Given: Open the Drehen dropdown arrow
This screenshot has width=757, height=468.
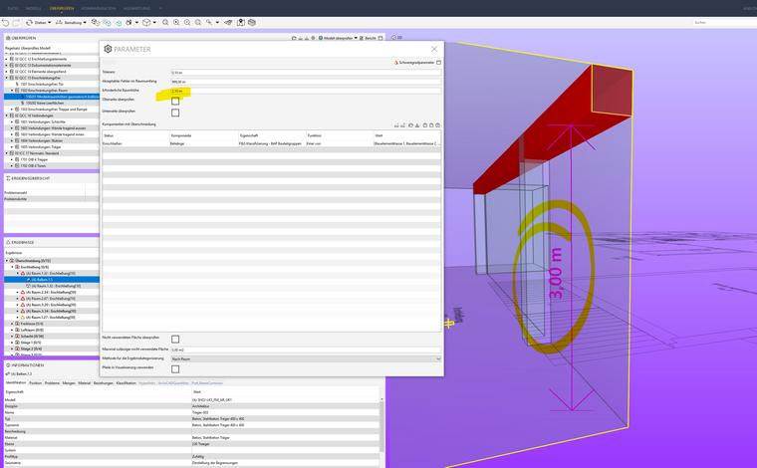Looking at the screenshot, I should click(x=49, y=23).
